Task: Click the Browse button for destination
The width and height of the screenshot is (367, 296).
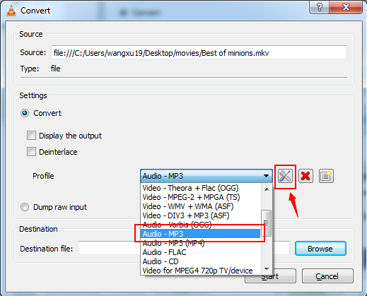Action: pyautogui.click(x=320, y=249)
